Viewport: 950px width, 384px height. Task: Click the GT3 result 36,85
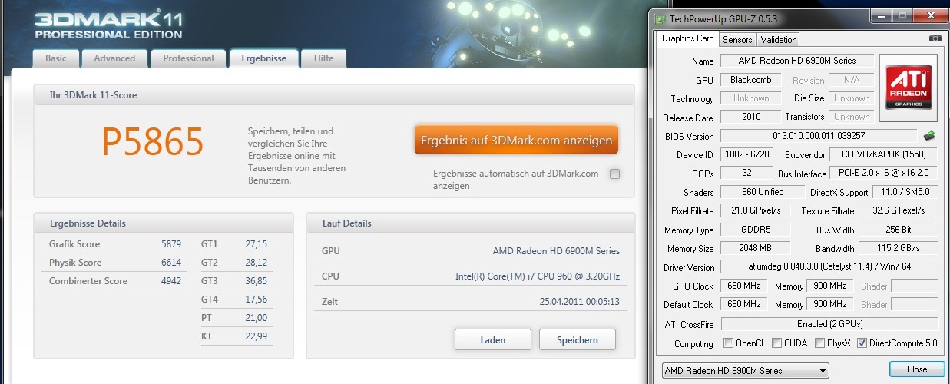pos(257,281)
